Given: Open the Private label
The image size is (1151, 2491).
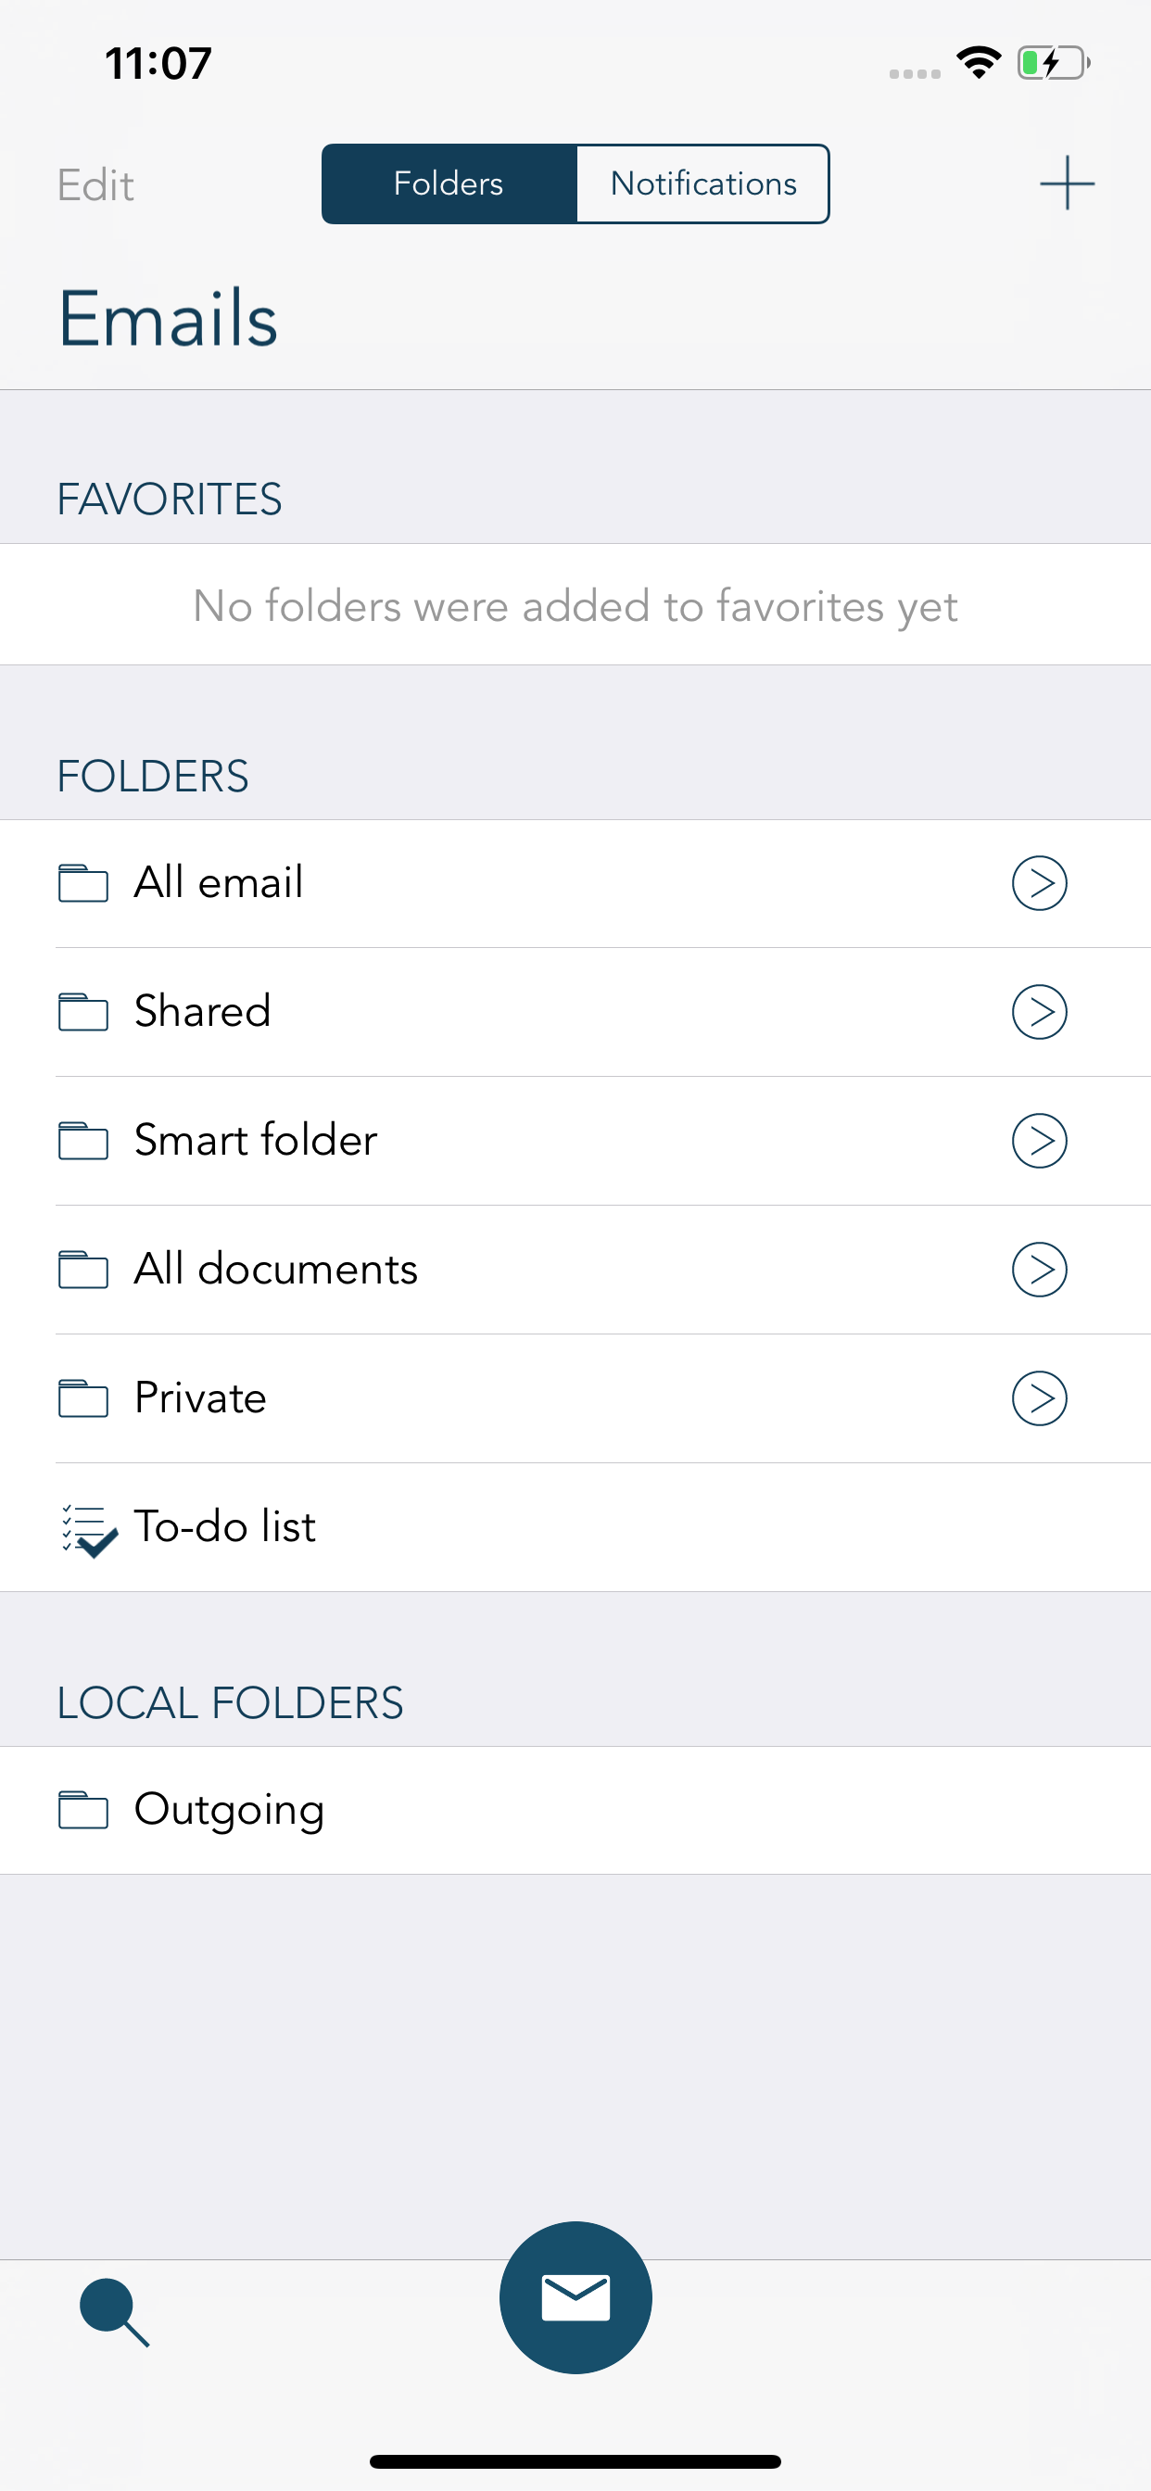Looking at the screenshot, I should (x=200, y=1397).
